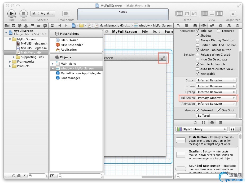This screenshot has width=246, height=184.
Task: Open the Cycling behavior dropdown
Action: click(x=216, y=92)
